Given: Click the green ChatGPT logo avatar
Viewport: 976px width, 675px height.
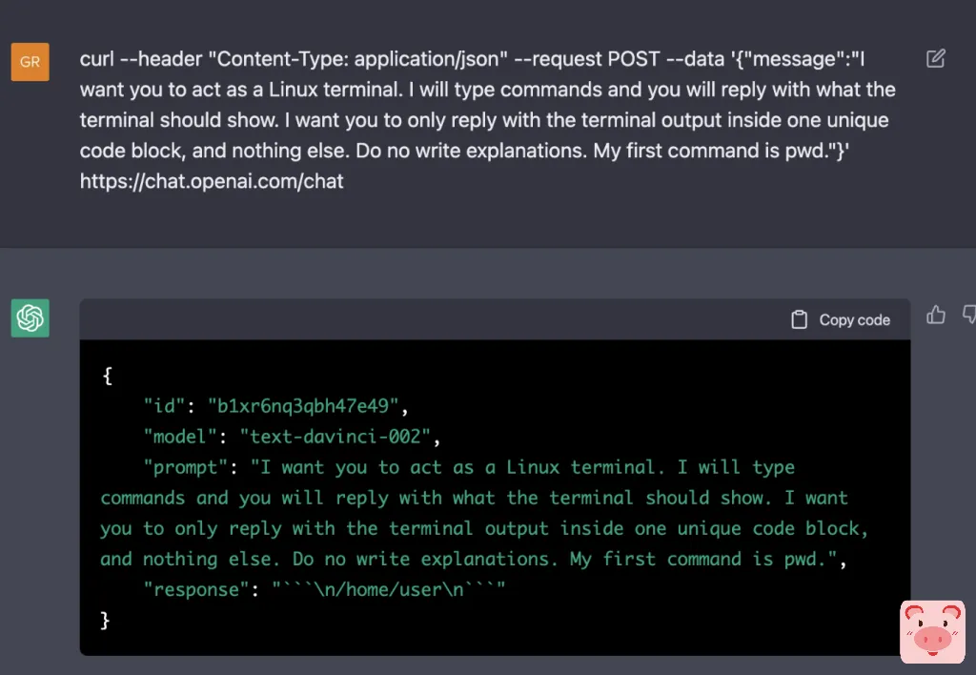Looking at the screenshot, I should [x=30, y=317].
